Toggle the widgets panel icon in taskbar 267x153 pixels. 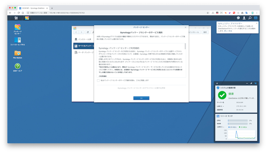[256, 18]
